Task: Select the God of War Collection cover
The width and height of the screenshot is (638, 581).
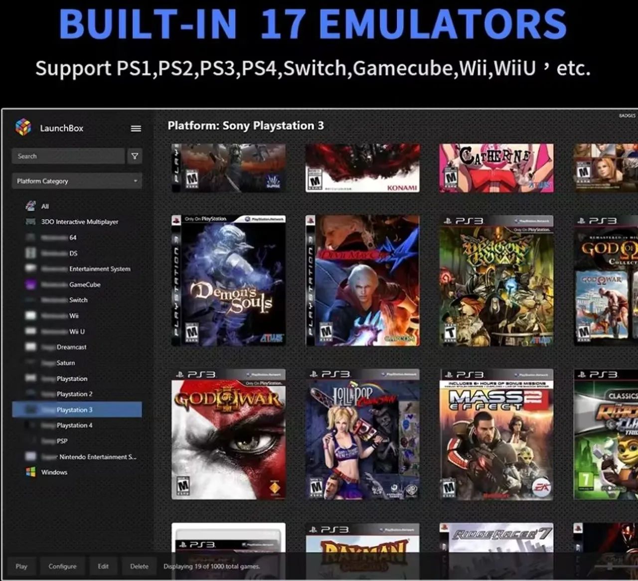Action: click(606, 281)
